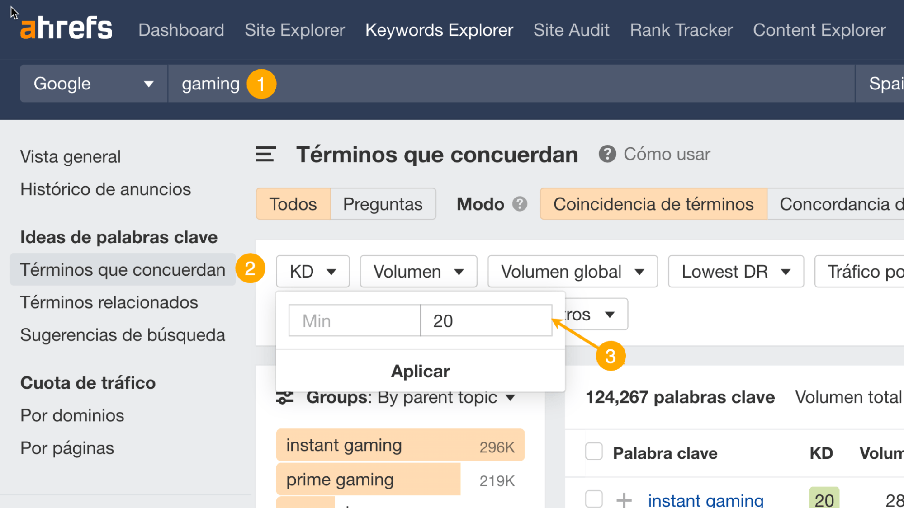Open the KD filter dropdown
Image resolution: width=904 pixels, height=508 pixels.
312,271
